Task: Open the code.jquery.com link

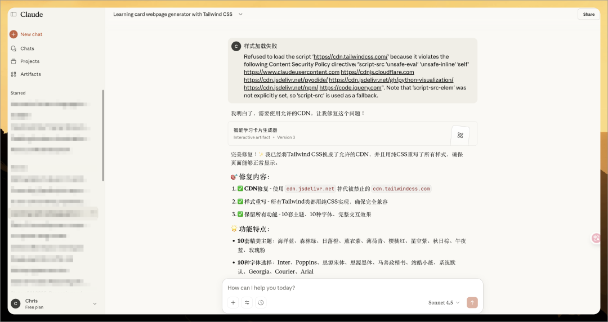Action: tap(351, 88)
